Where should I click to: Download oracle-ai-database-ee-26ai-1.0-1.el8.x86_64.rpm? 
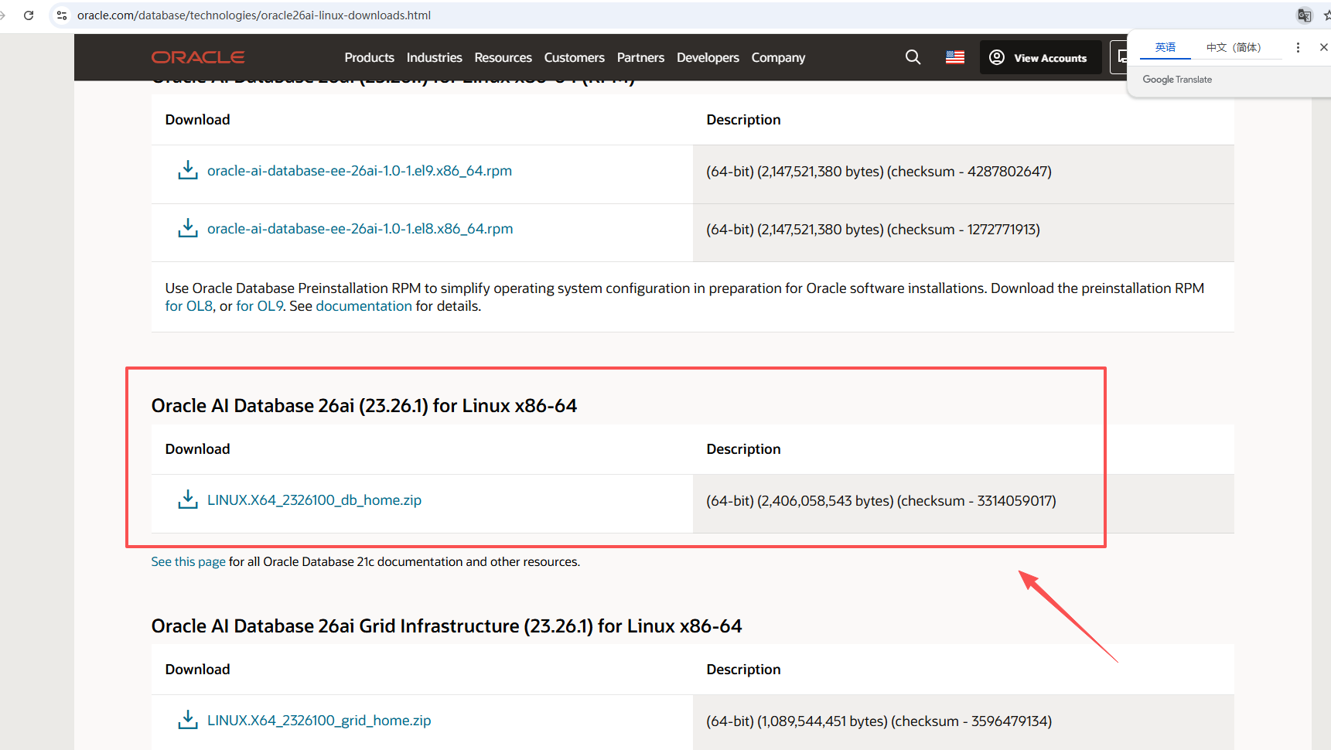(x=360, y=229)
